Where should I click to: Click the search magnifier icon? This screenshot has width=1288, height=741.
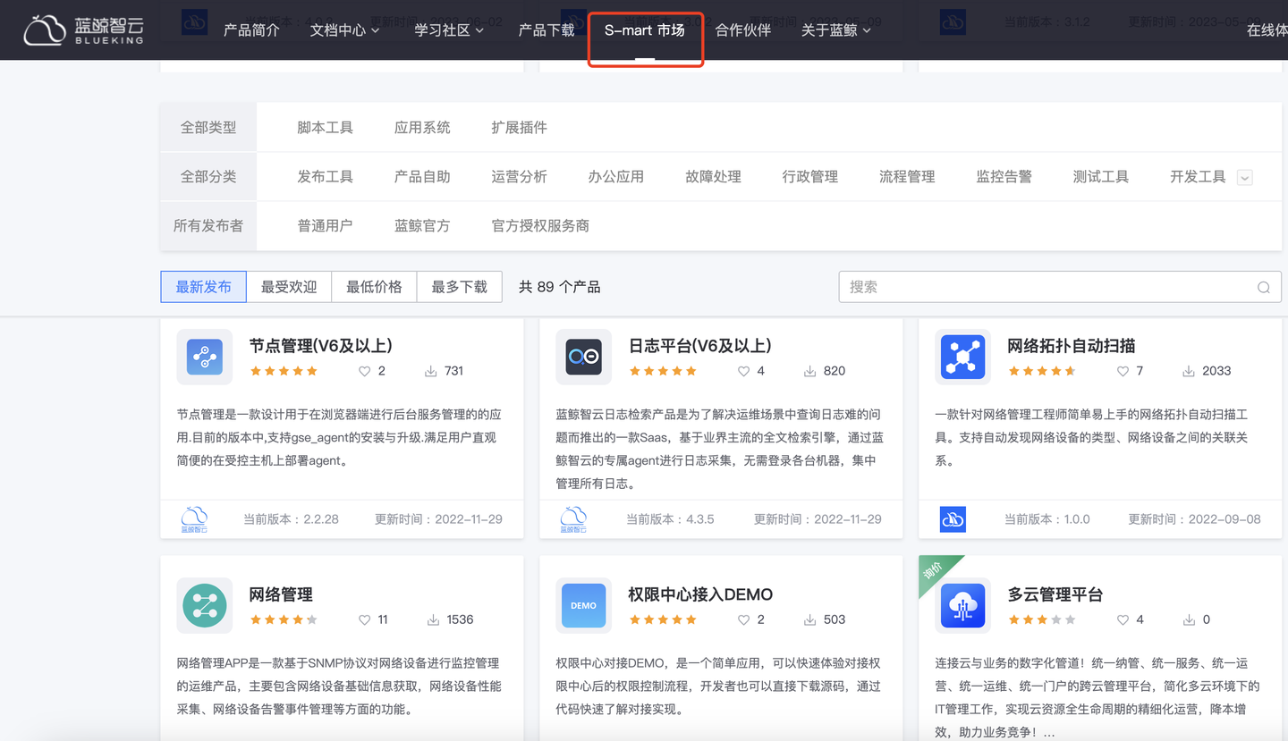point(1263,287)
